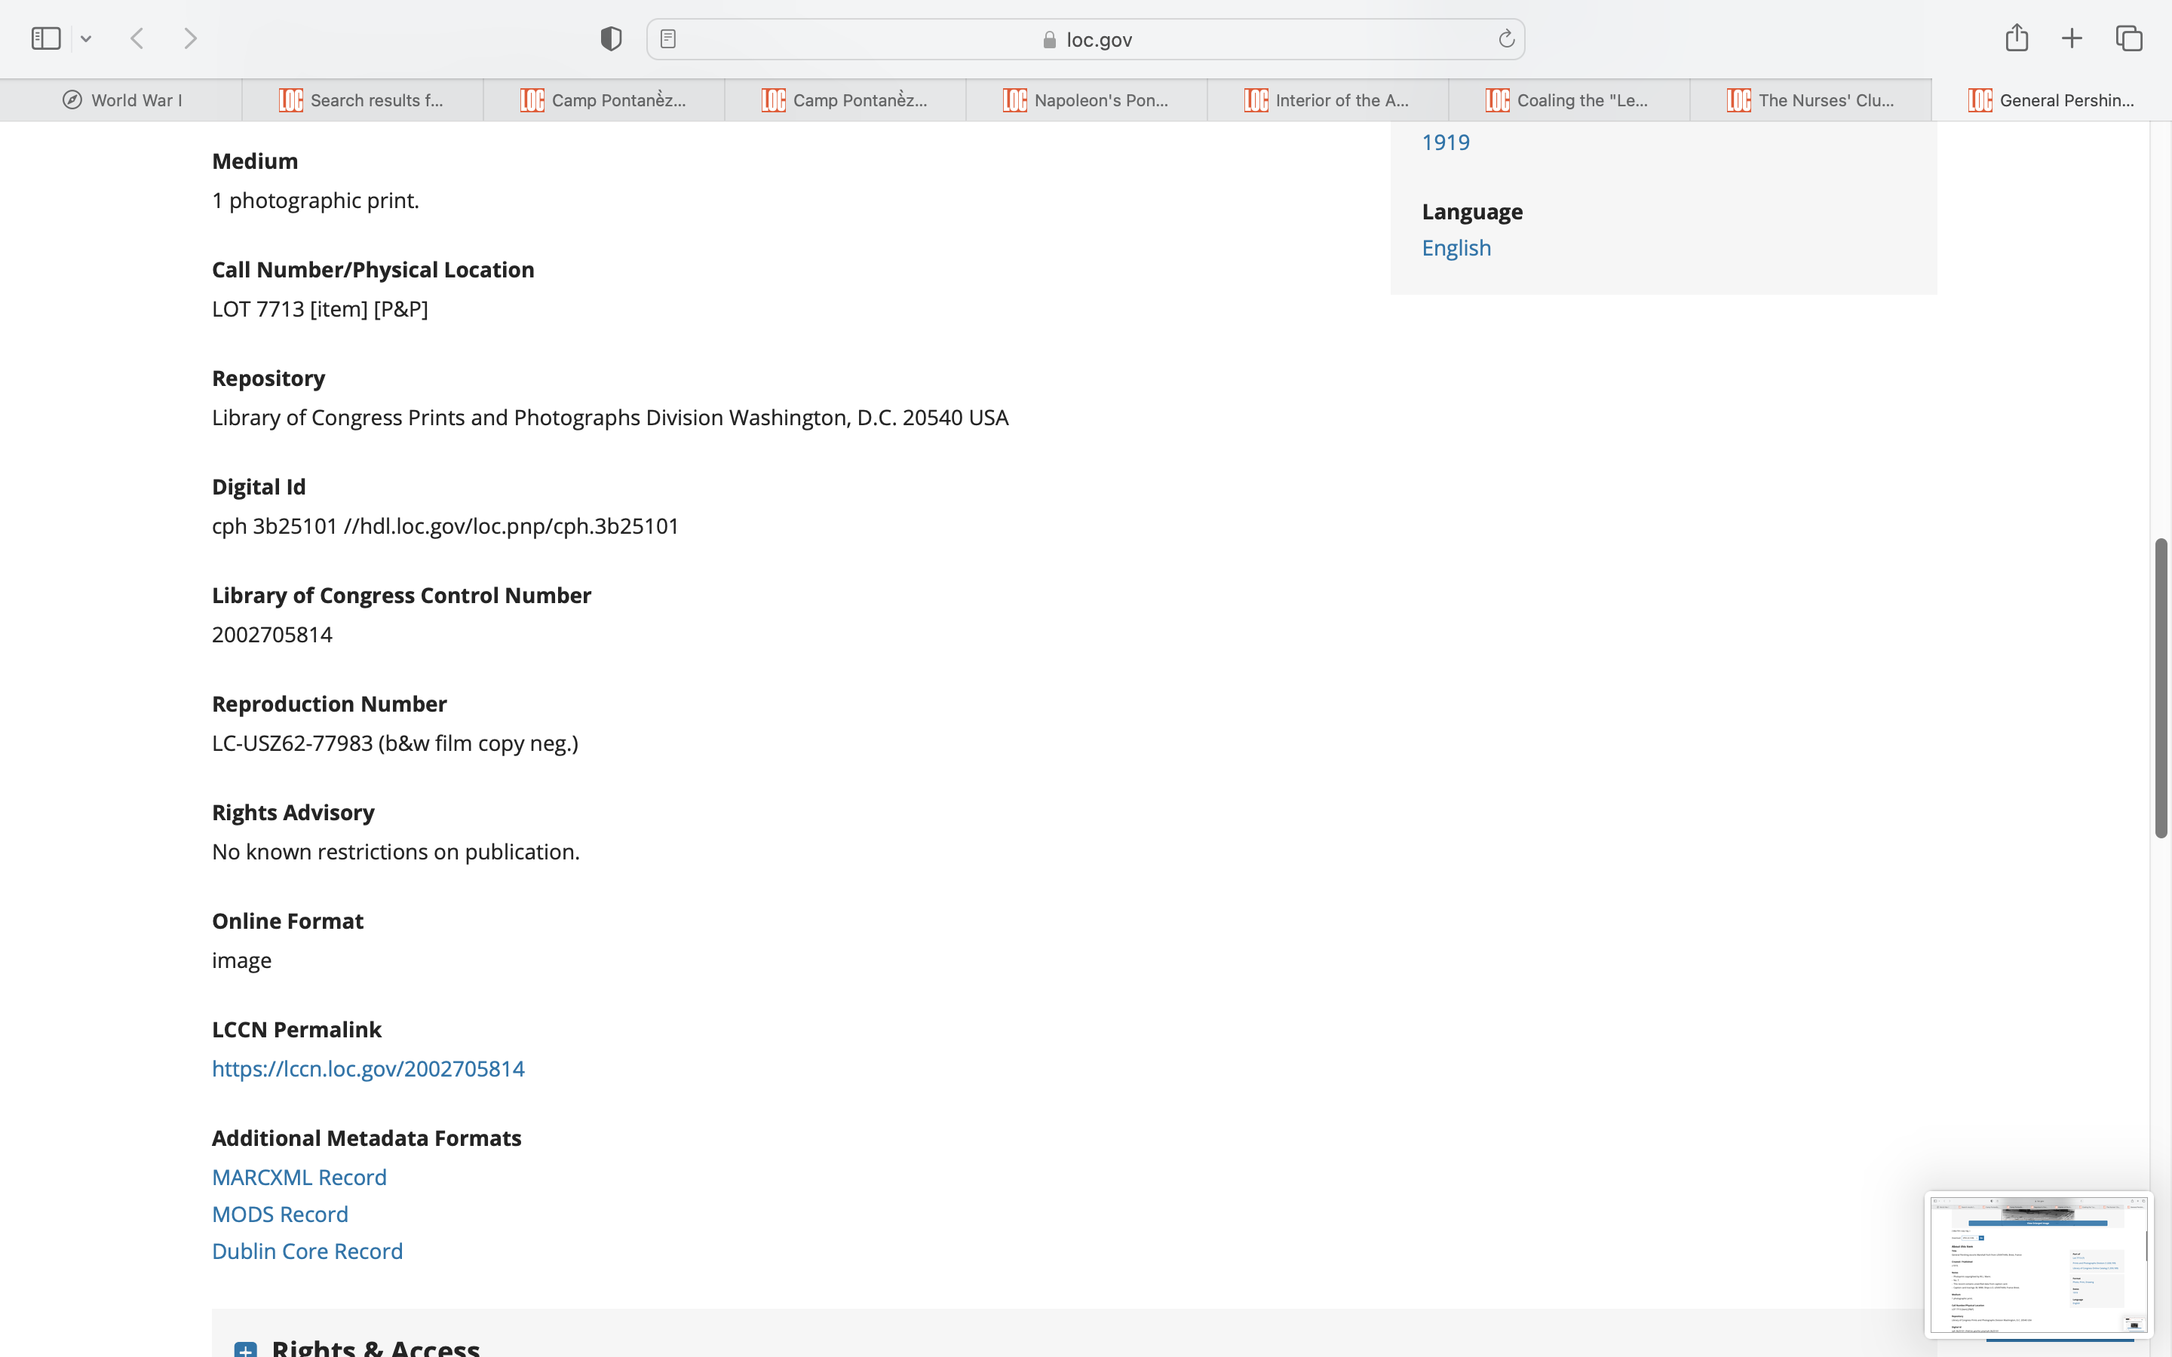Switch to the World War I tab

coord(121,100)
